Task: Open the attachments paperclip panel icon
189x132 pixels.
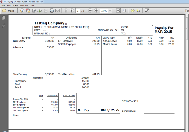Action: pyautogui.click(x=4, y=25)
